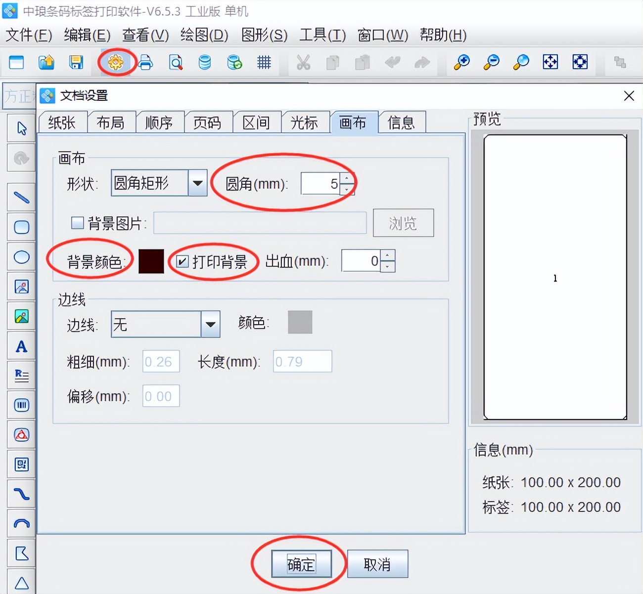Open document settings gear icon
This screenshot has width=643, height=594.
[116, 62]
